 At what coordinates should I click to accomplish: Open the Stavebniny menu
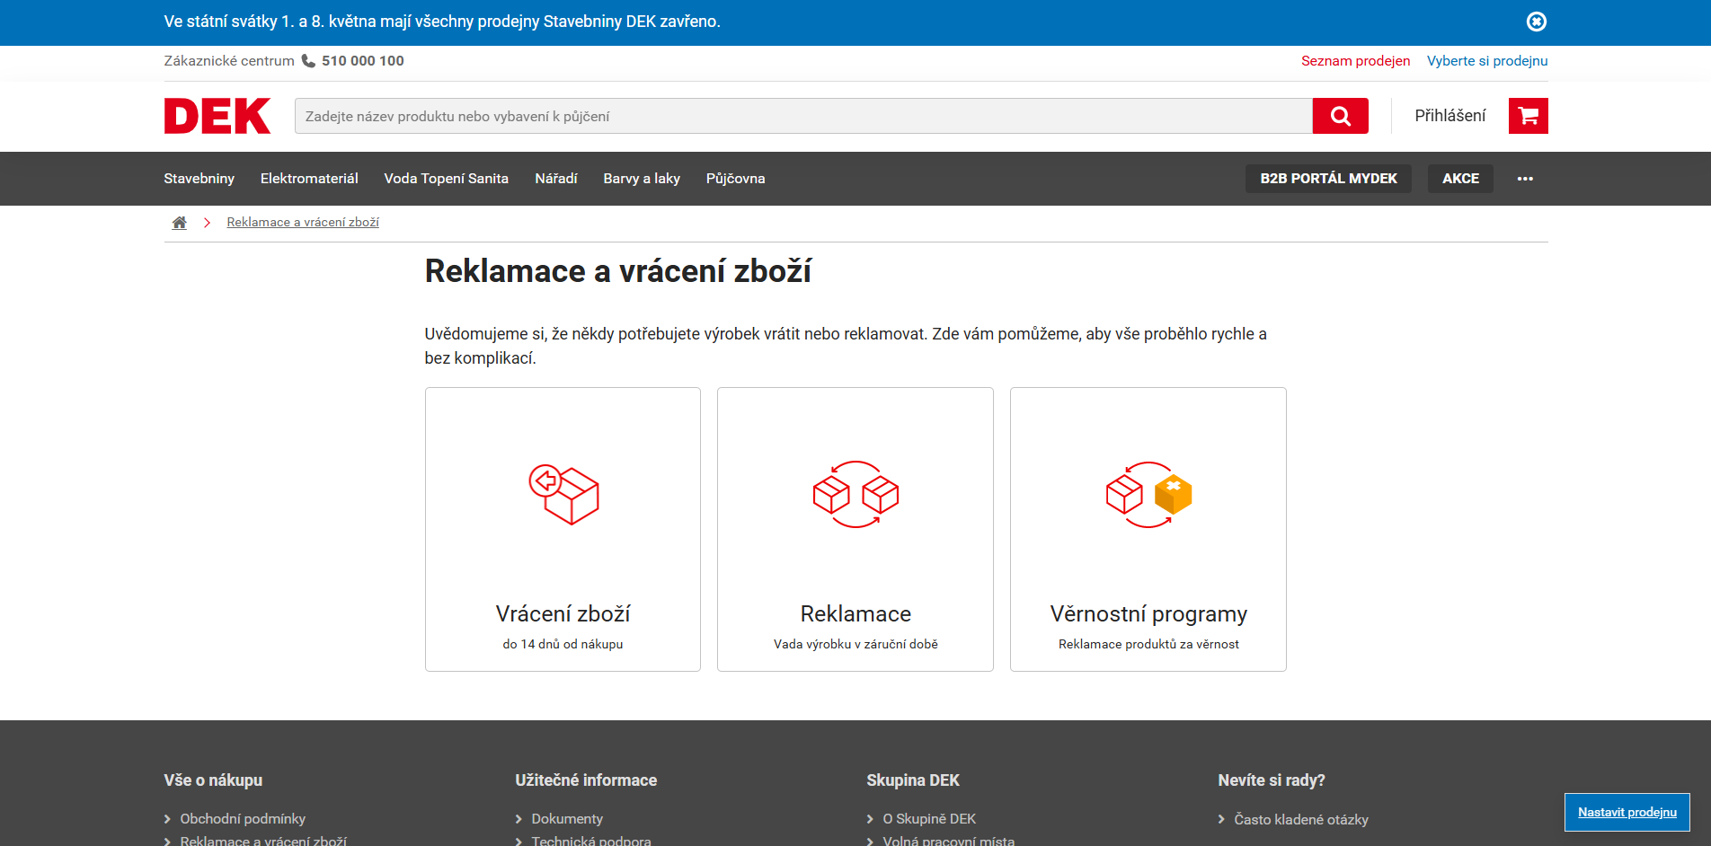(199, 179)
